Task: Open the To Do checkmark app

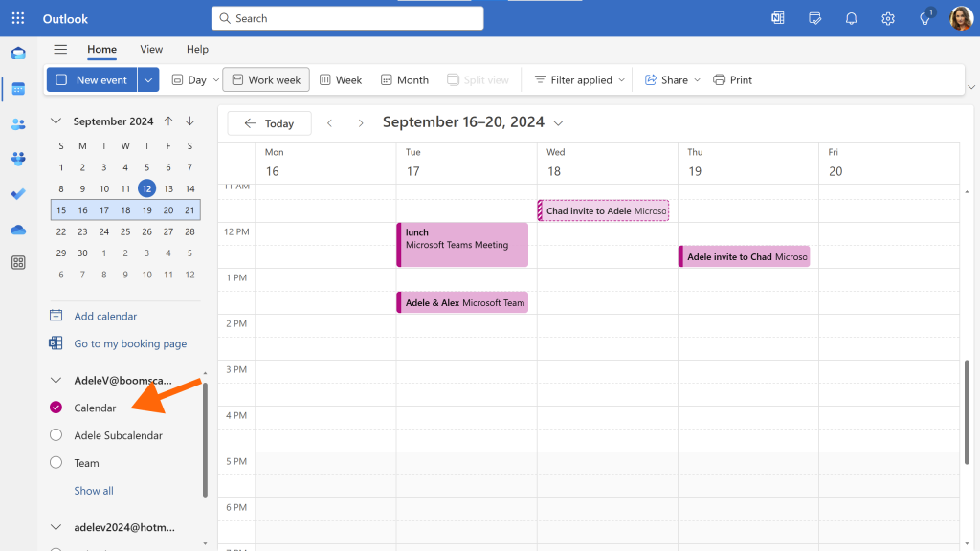Action: [18, 194]
